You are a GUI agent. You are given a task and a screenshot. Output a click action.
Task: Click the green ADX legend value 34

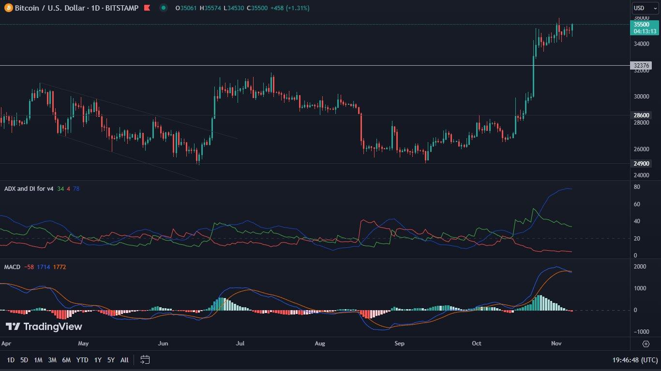coord(60,188)
